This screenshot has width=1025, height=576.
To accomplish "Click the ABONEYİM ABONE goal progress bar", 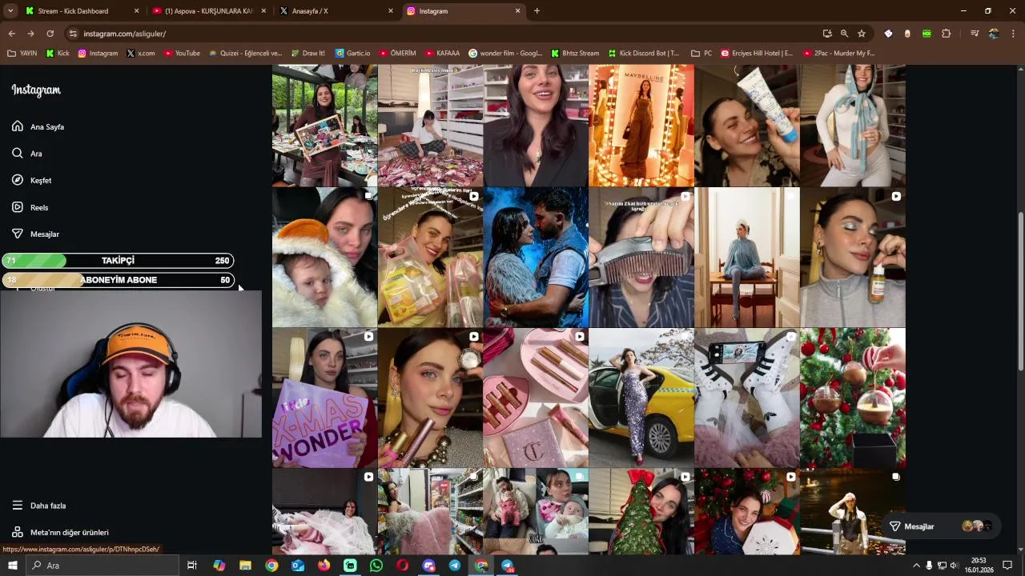I will [119, 280].
